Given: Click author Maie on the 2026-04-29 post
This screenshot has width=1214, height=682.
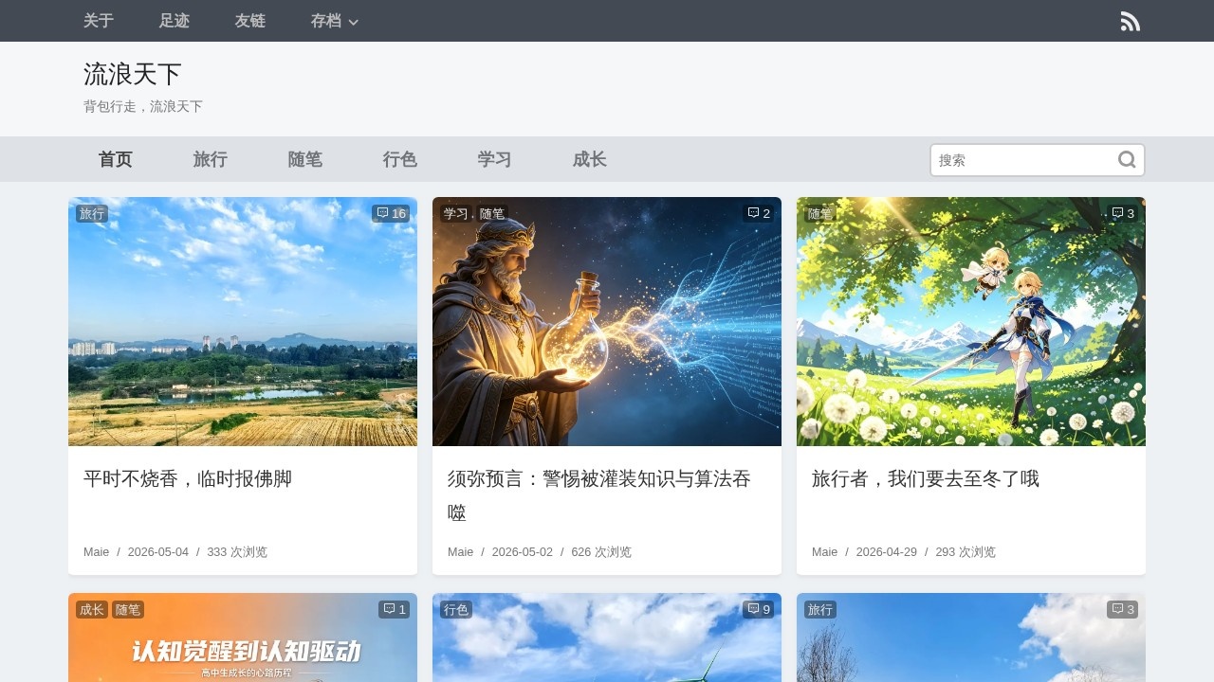Looking at the screenshot, I should pos(825,552).
